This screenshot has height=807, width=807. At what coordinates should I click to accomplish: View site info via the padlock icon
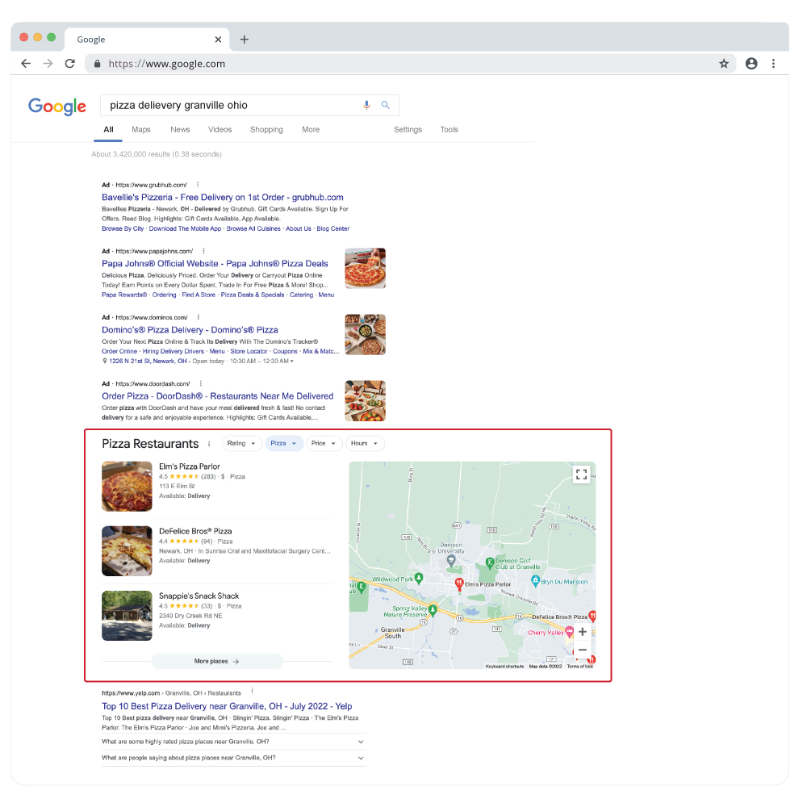coord(97,64)
